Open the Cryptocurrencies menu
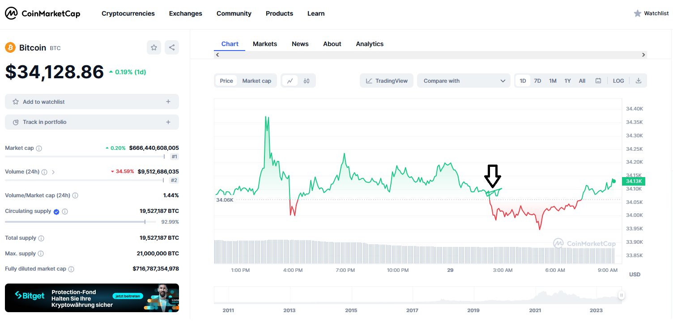 (128, 13)
